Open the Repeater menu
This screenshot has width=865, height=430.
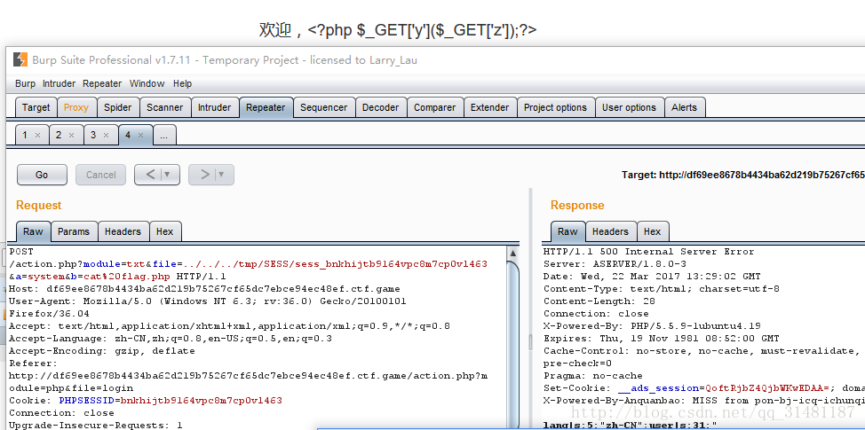pos(102,83)
